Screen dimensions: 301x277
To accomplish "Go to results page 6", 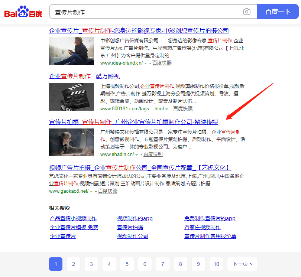I will point(145,264).
